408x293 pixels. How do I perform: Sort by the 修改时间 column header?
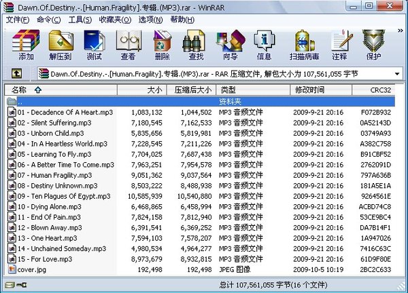pyautogui.click(x=321, y=90)
